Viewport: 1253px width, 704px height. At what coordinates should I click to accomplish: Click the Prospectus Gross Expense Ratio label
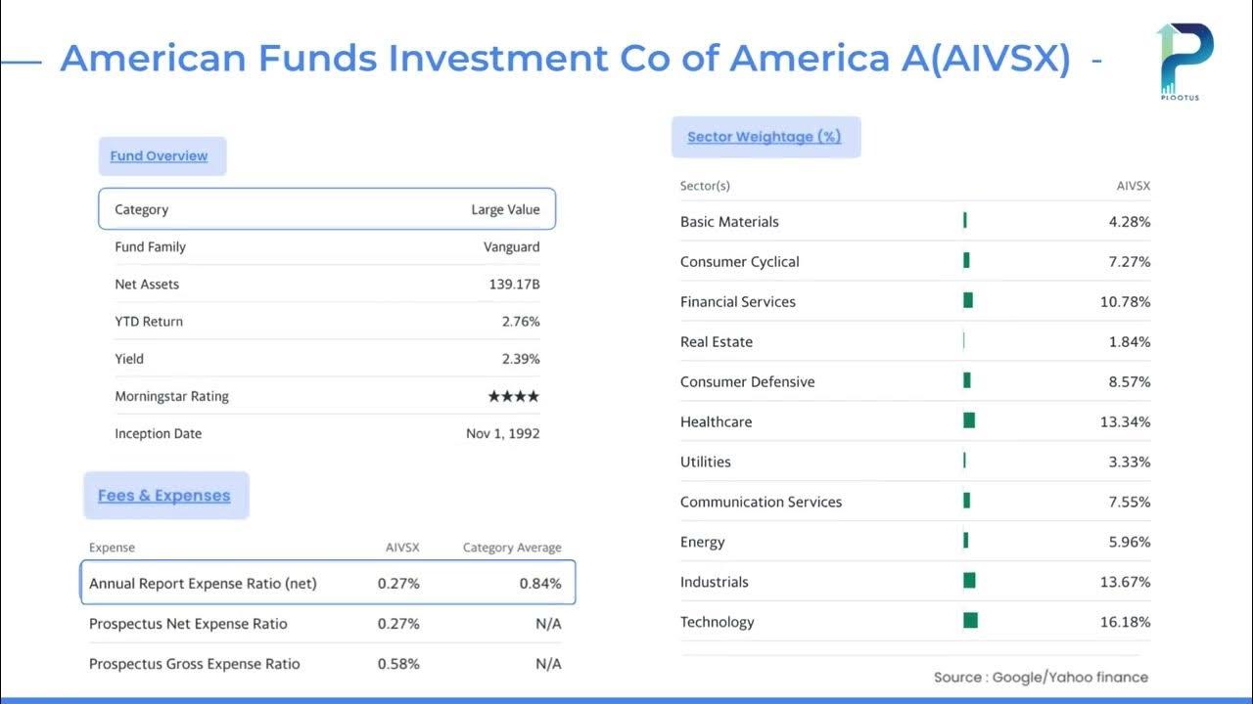click(195, 664)
